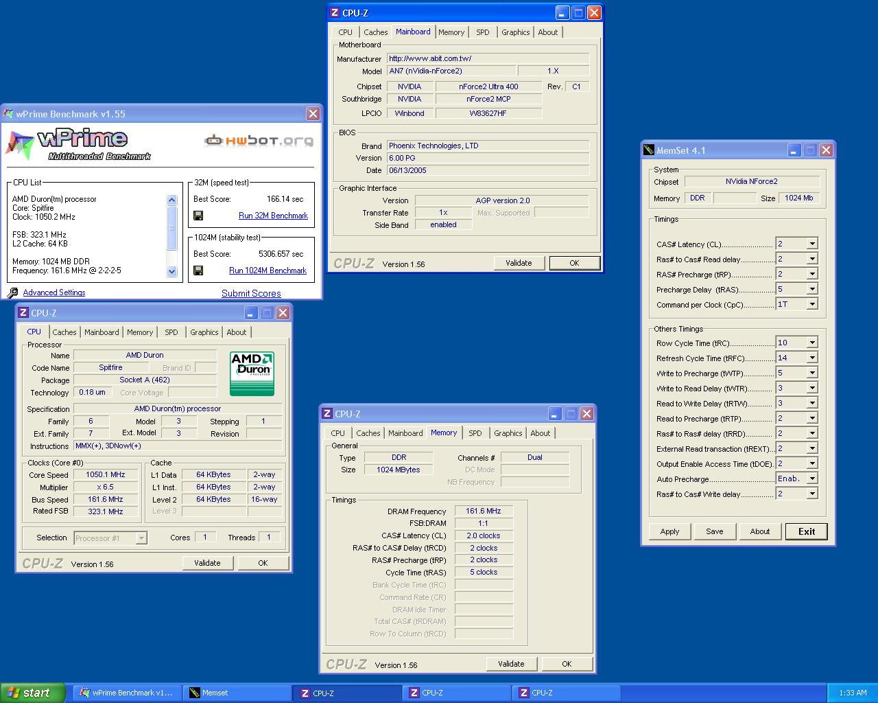
Task: Click the taskbar clock showing 1:33 AM
Action: [853, 693]
